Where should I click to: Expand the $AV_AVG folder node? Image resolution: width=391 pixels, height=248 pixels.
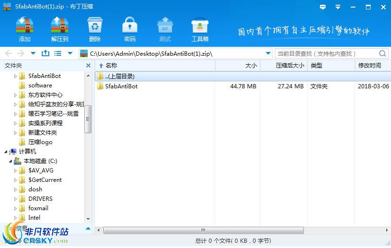(15, 171)
